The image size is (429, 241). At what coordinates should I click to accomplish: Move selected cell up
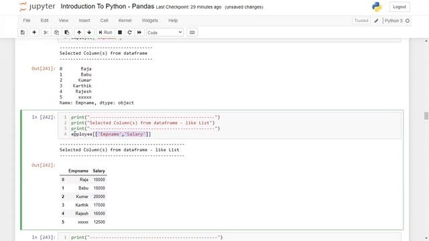[x=79, y=33]
